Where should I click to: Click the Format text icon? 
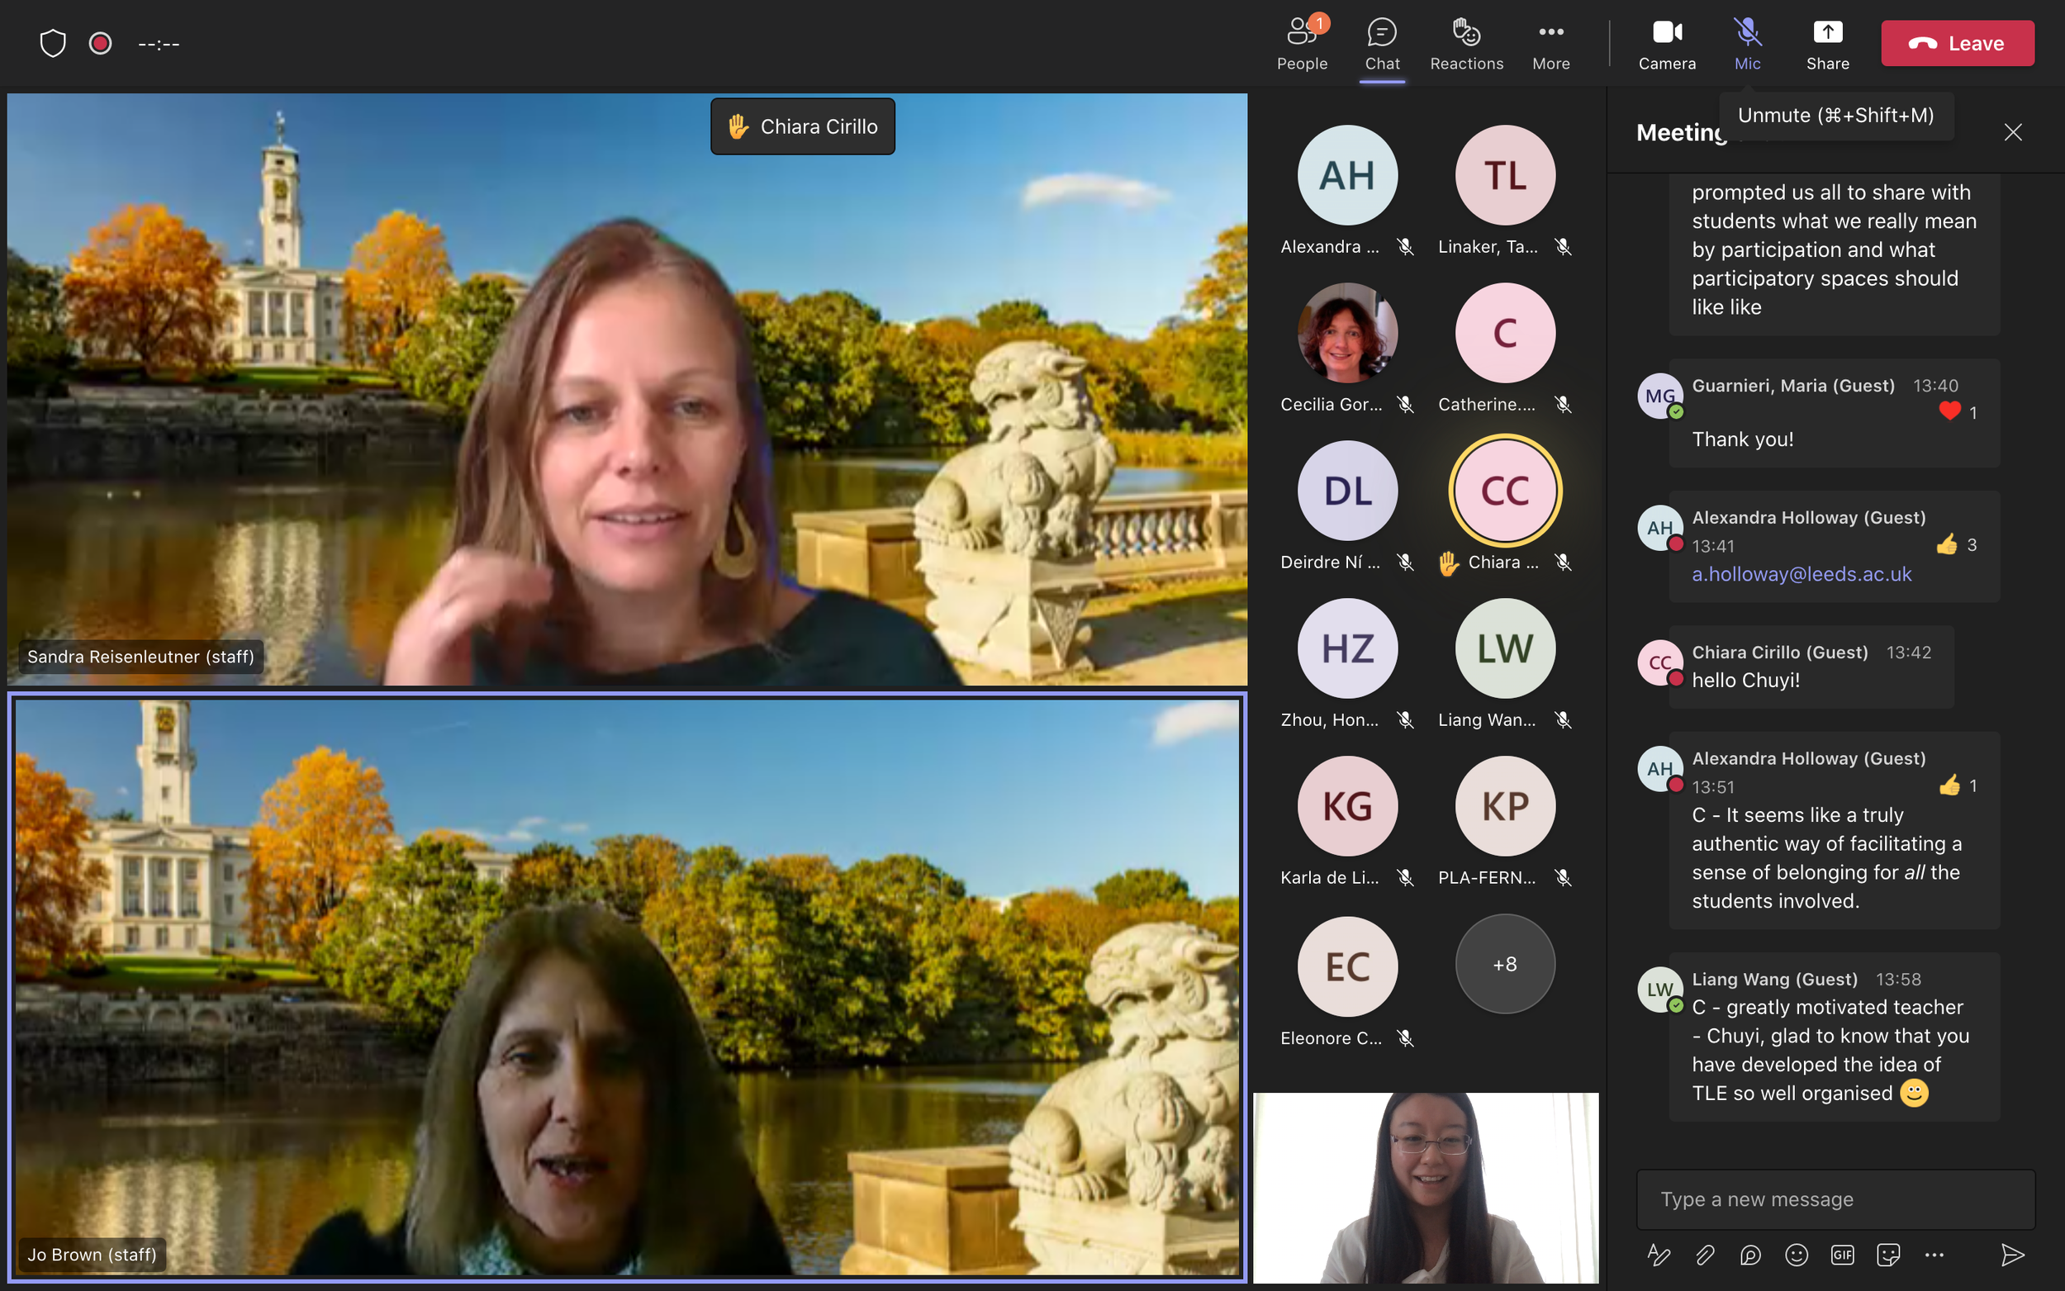click(x=1658, y=1255)
